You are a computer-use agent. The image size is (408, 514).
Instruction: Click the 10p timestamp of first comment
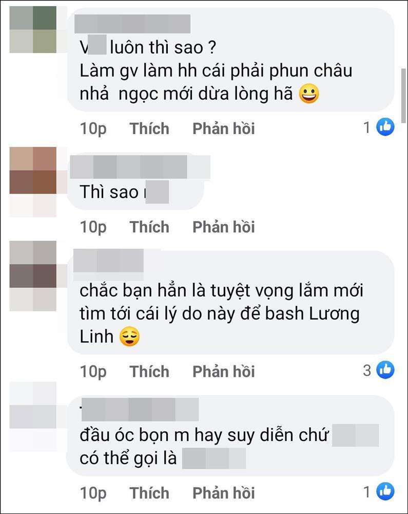coord(93,128)
